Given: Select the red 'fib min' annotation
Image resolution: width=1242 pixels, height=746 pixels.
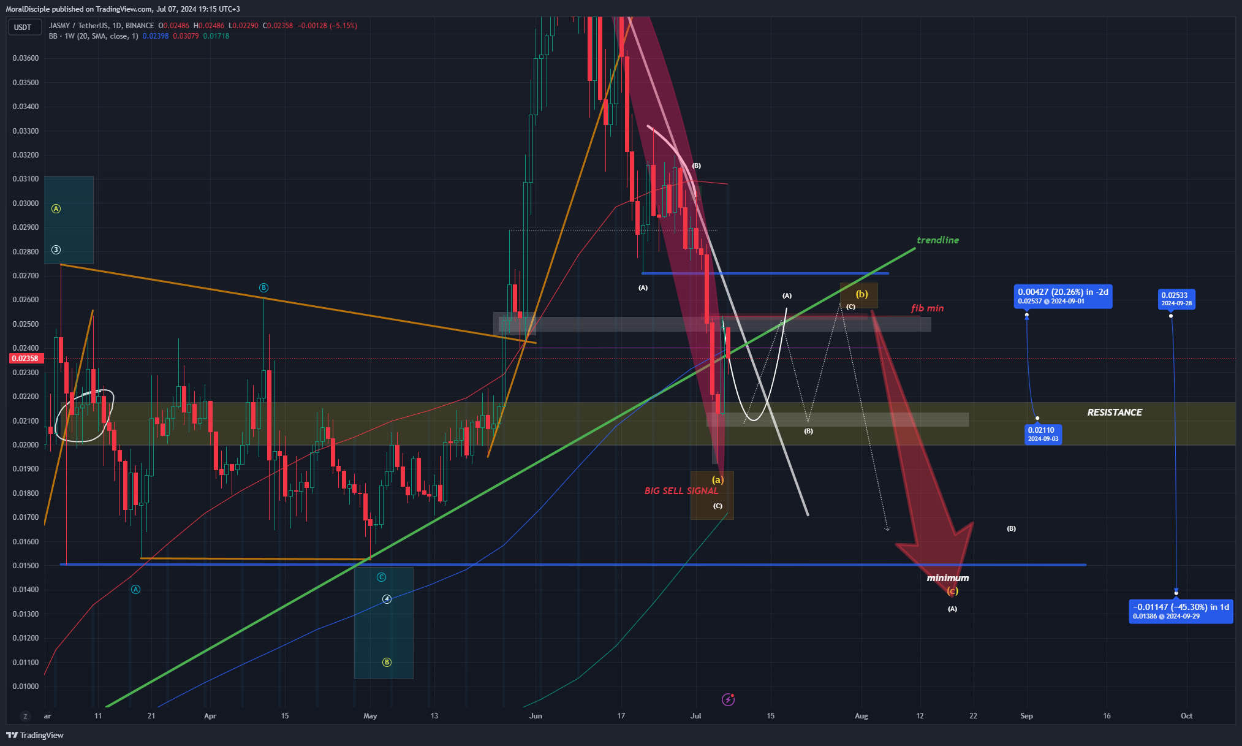Looking at the screenshot, I should [928, 308].
